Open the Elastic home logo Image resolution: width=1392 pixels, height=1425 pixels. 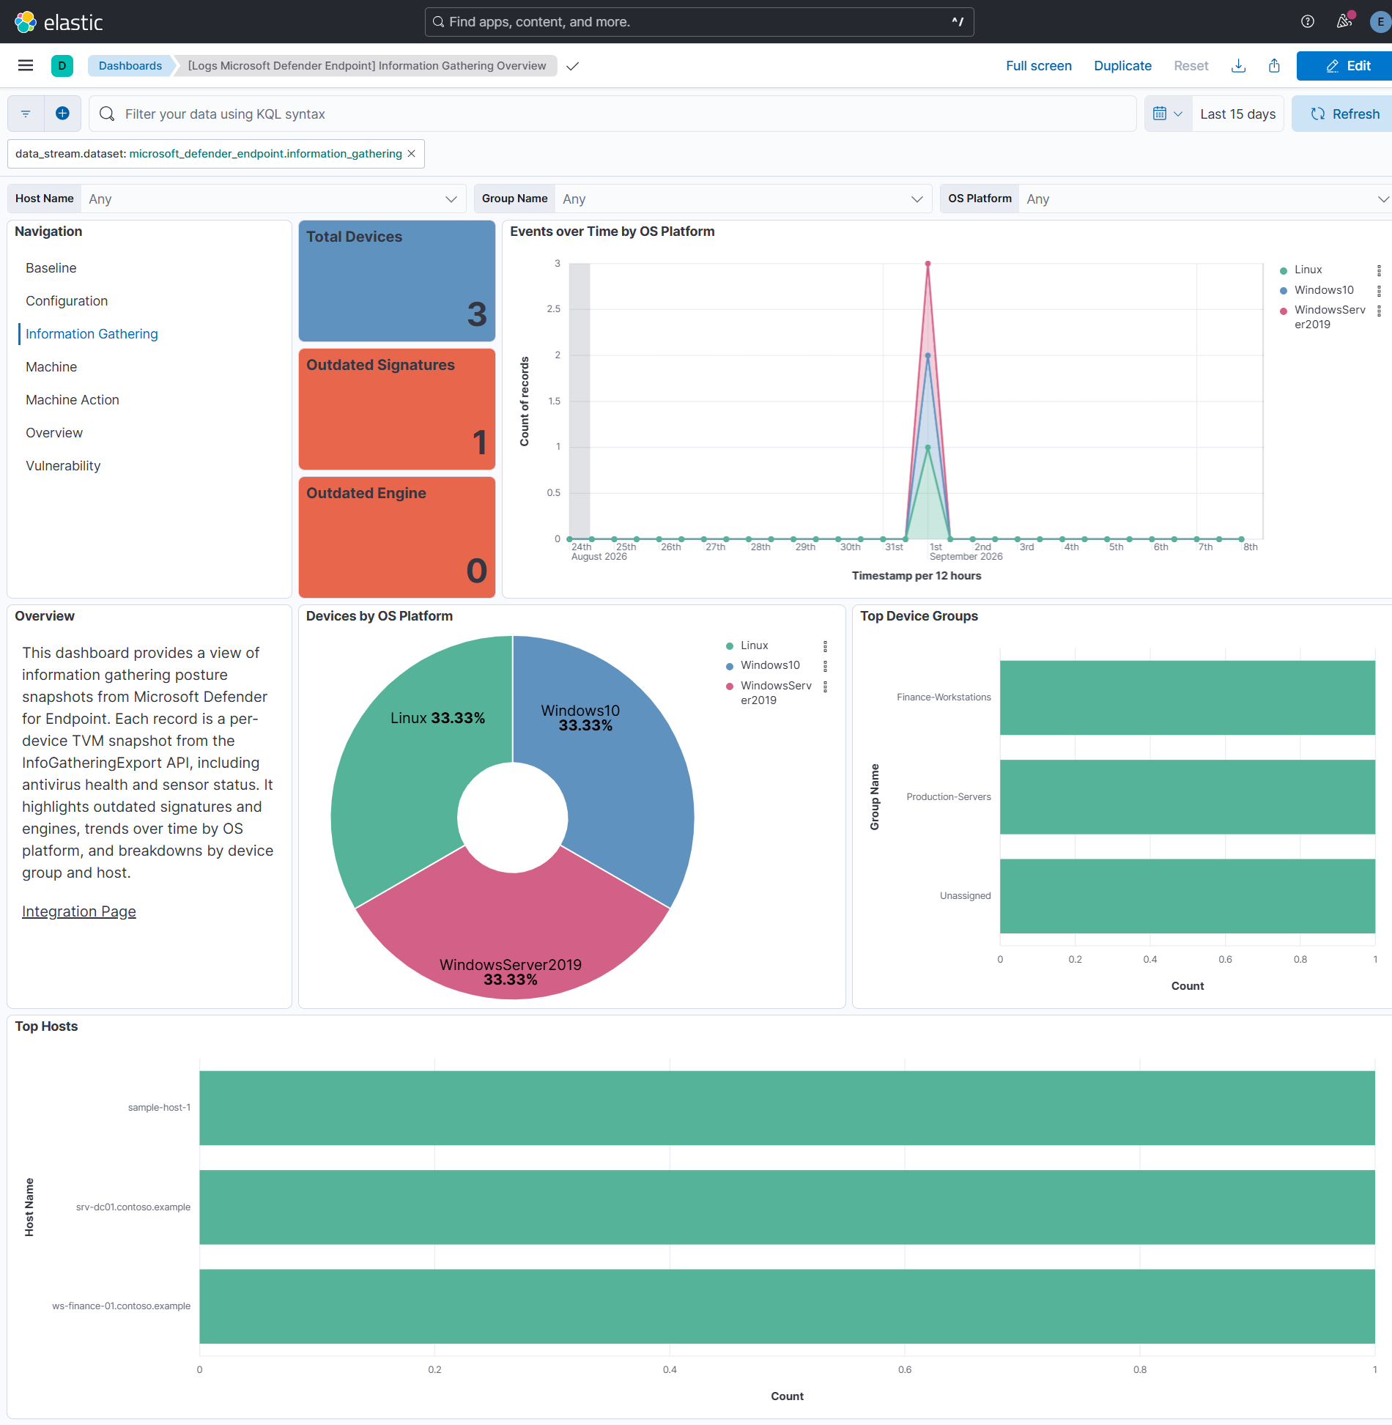(59, 22)
